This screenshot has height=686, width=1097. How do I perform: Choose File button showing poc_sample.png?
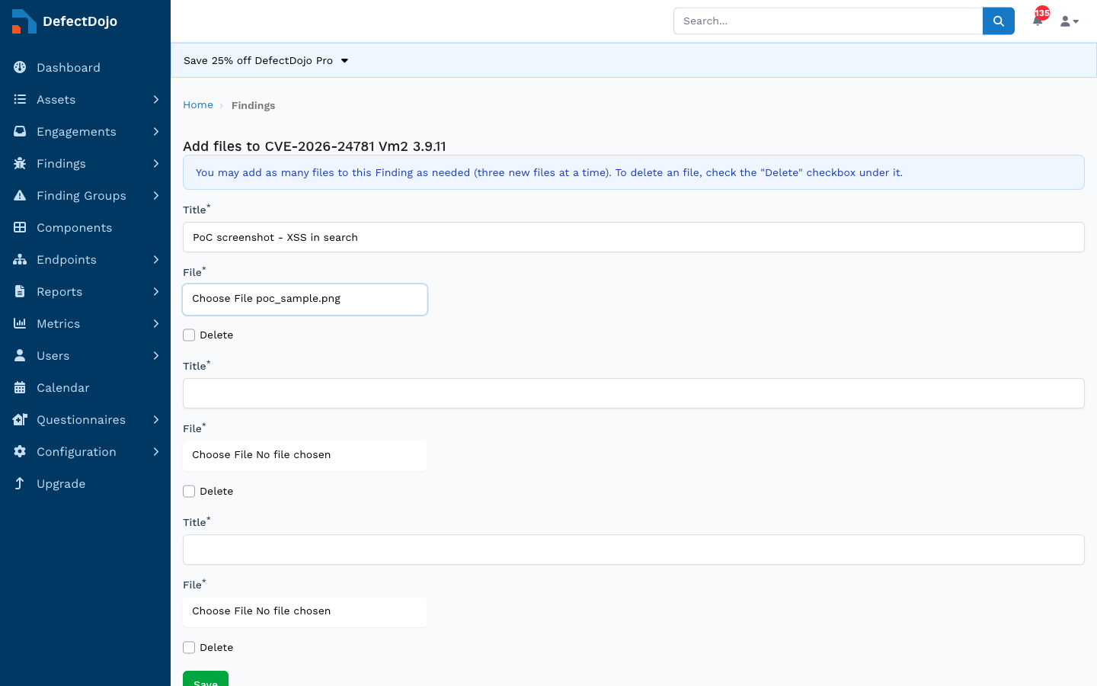coord(305,299)
